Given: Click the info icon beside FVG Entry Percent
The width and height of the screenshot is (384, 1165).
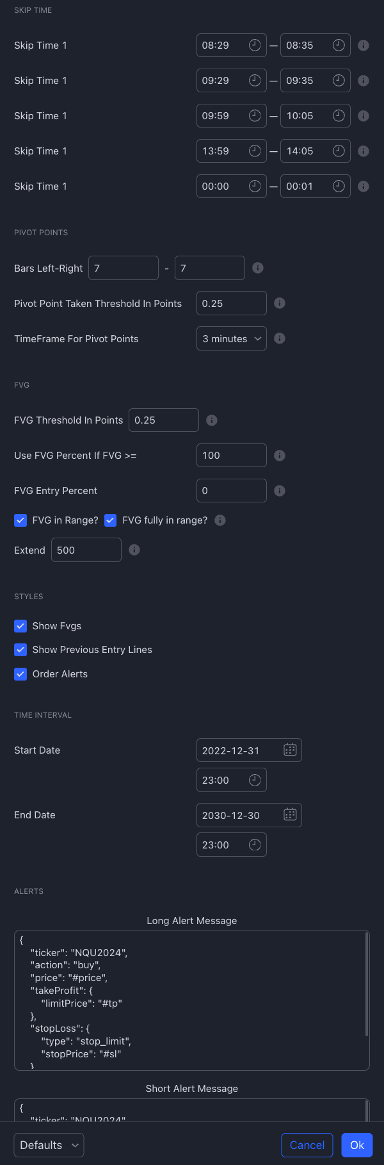Looking at the screenshot, I should (x=280, y=490).
